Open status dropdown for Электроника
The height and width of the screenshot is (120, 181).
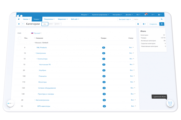[132, 53]
